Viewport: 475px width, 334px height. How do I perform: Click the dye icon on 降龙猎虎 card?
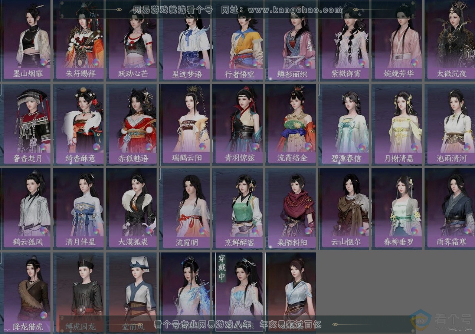pyautogui.click(x=44, y=315)
